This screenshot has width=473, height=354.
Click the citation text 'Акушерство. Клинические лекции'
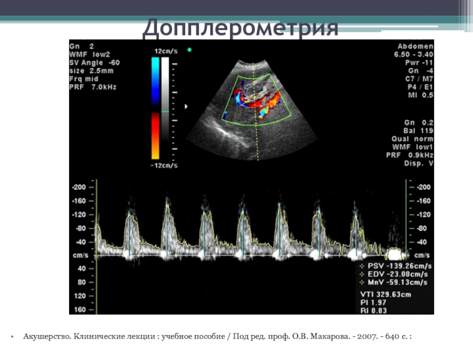pyautogui.click(x=89, y=336)
